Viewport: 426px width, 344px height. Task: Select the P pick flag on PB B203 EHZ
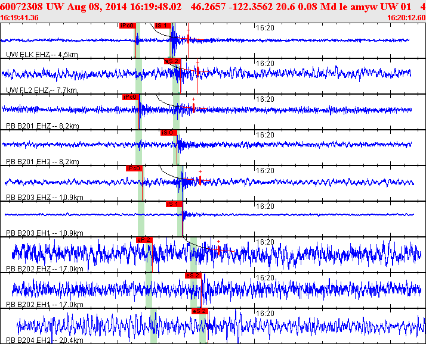134,168
